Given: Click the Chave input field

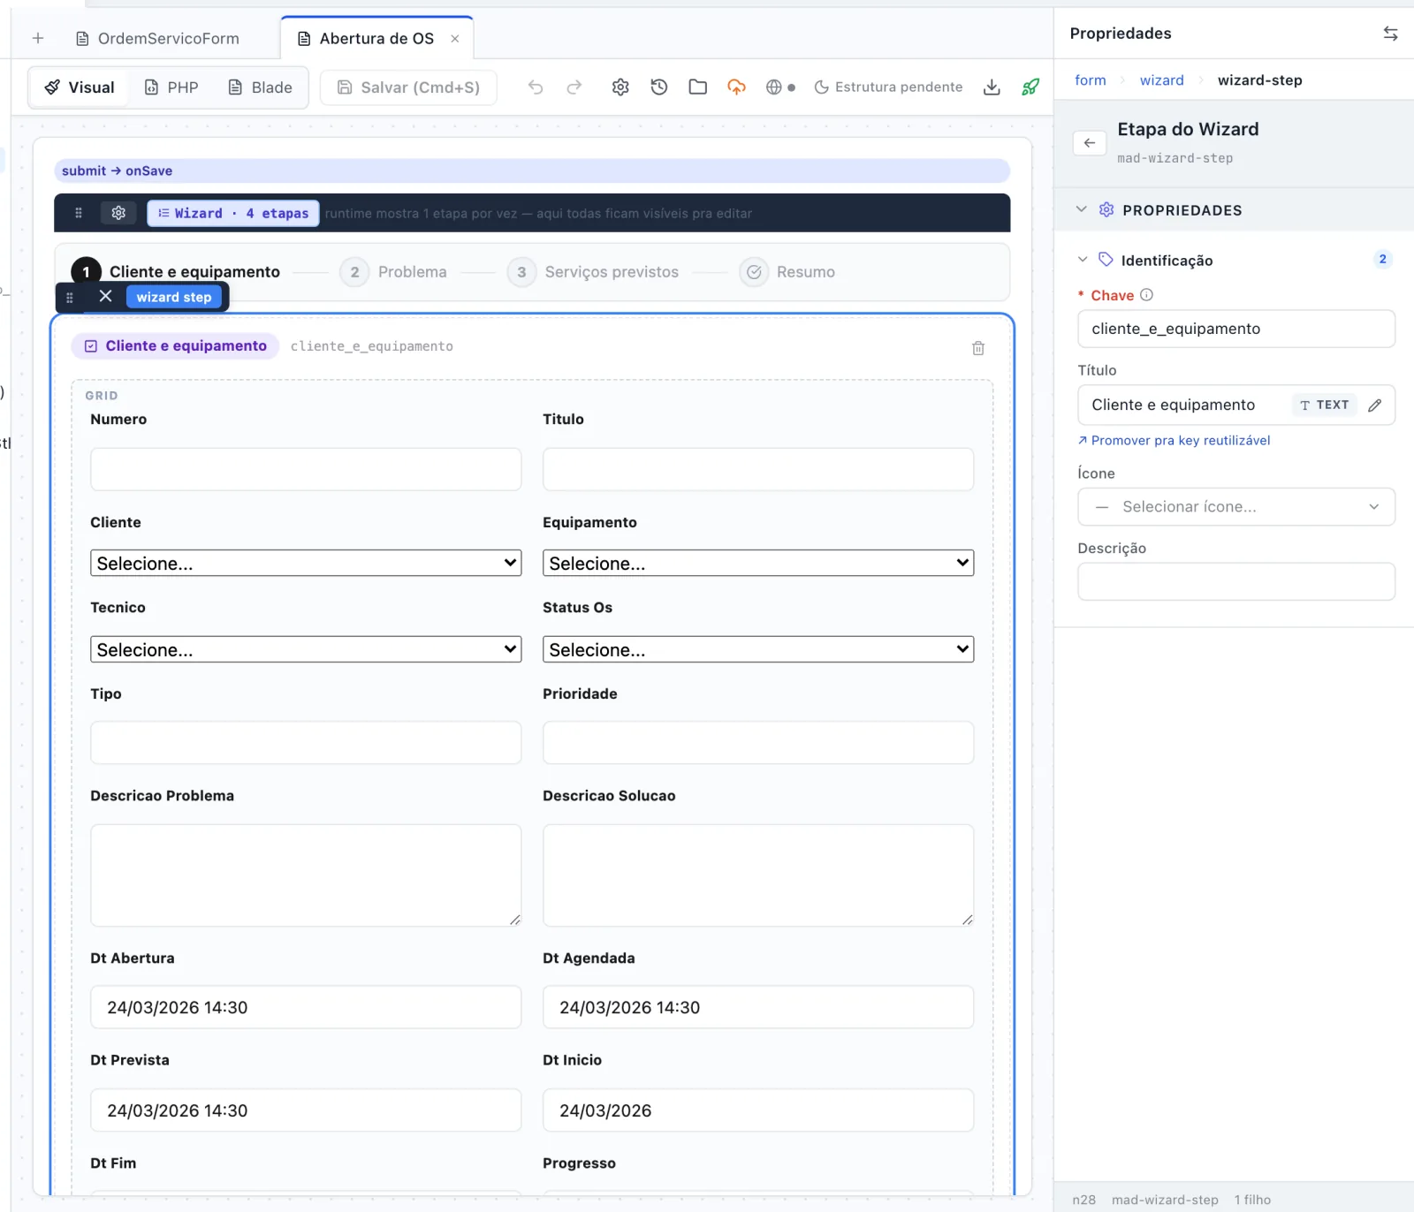Looking at the screenshot, I should tap(1236, 329).
